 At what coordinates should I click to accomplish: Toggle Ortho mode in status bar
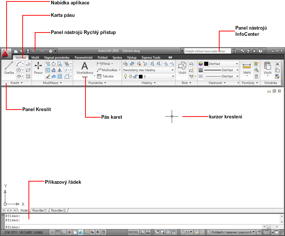click(63, 232)
